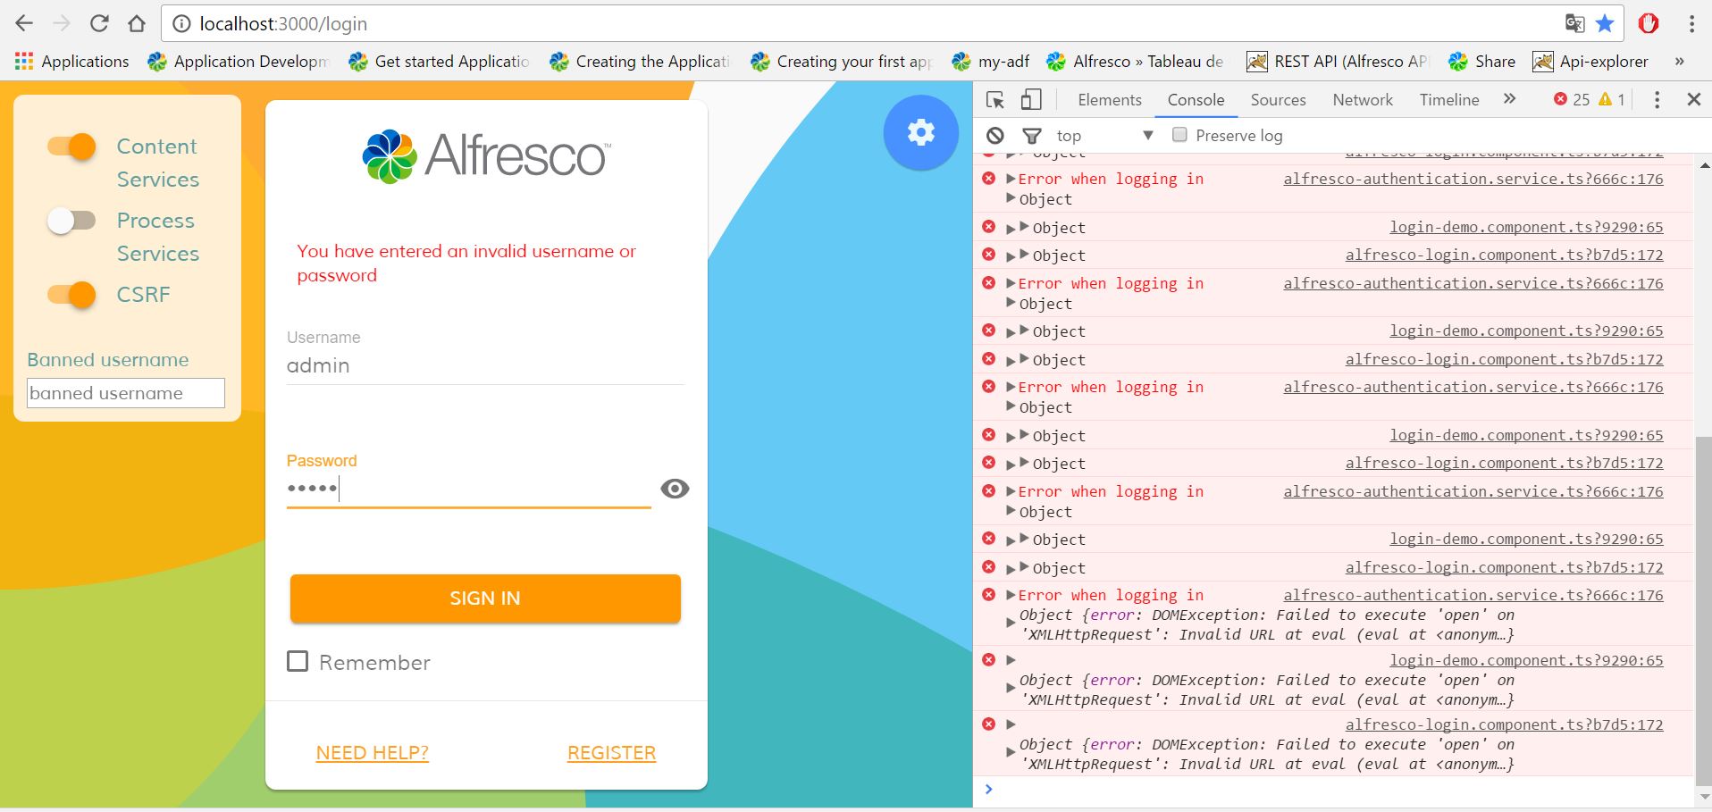The width and height of the screenshot is (1712, 812).
Task: Expand the first 'Error when logging in' entry
Action: coord(1011,179)
